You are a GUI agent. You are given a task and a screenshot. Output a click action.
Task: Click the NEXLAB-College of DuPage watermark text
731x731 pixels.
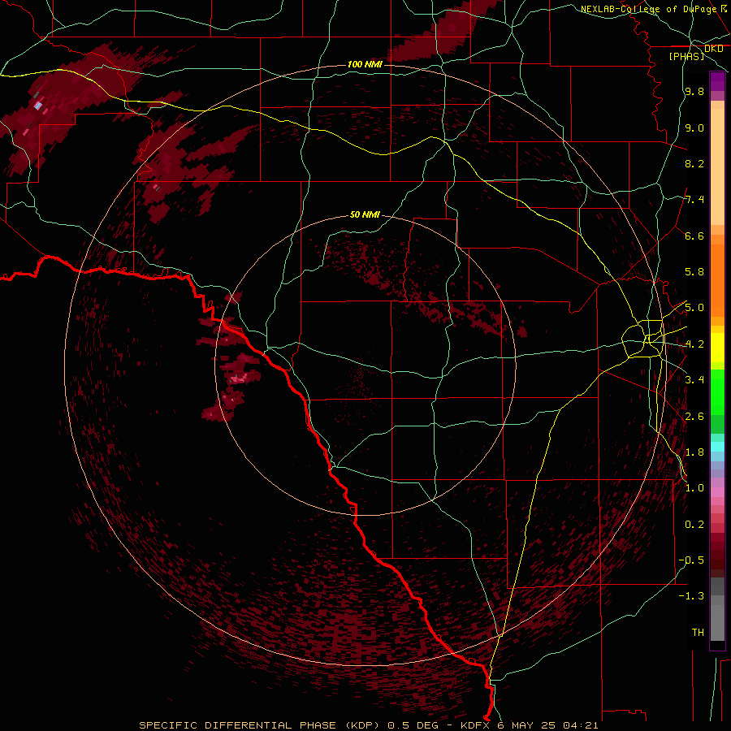(648, 9)
